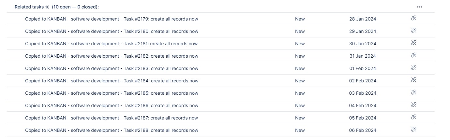Open Task #2182 create all records now
Screen dimensions: 450x140
click(112, 56)
